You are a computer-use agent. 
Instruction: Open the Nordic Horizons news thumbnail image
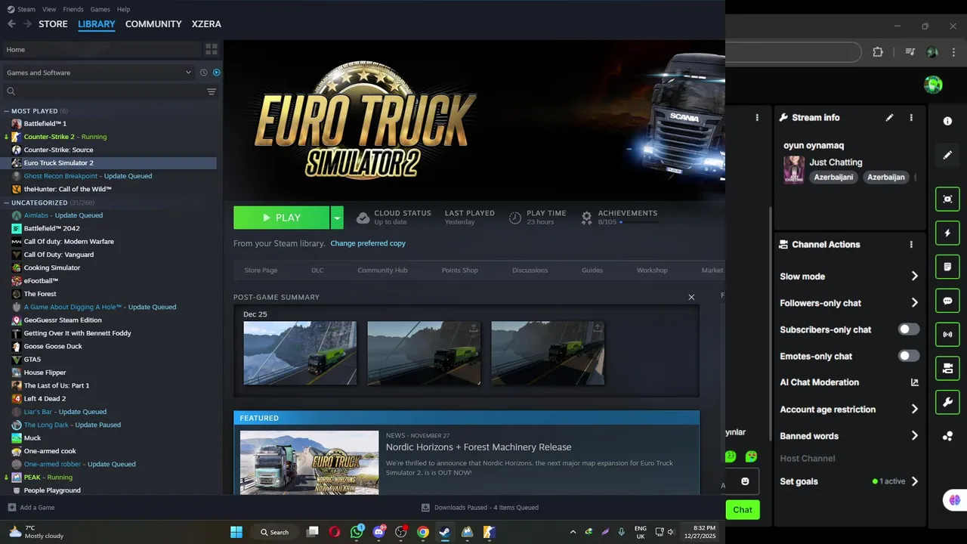point(309,462)
